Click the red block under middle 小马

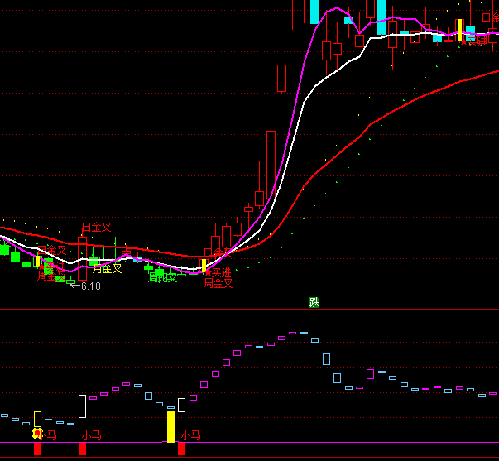tap(82, 449)
